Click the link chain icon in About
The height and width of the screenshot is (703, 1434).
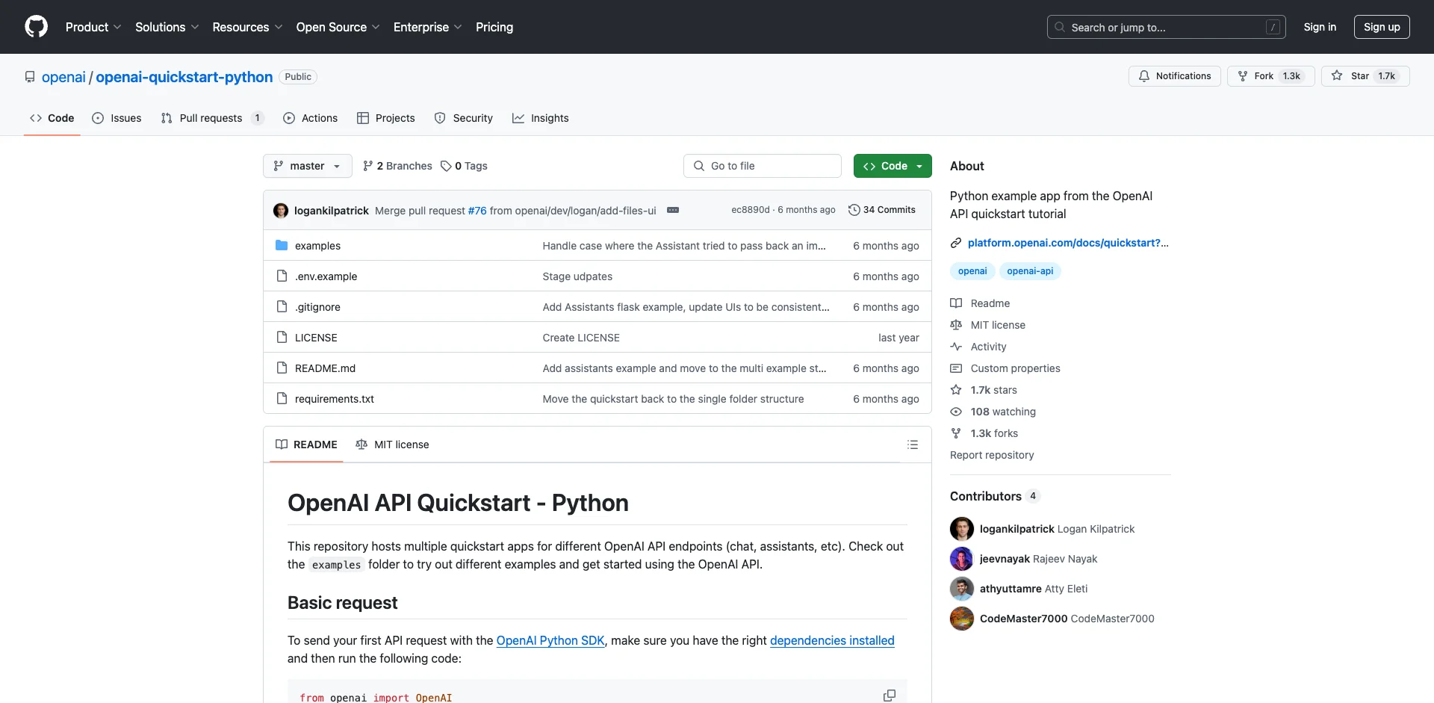tap(956, 243)
